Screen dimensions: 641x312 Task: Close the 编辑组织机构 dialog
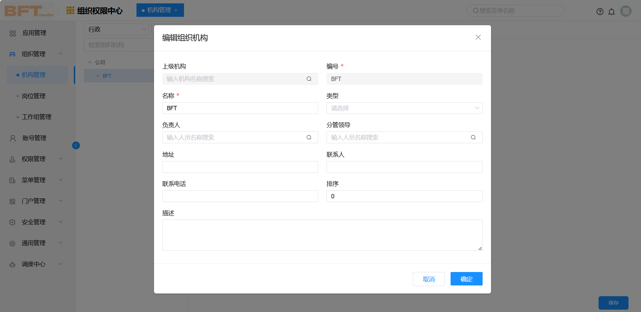[x=478, y=37]
